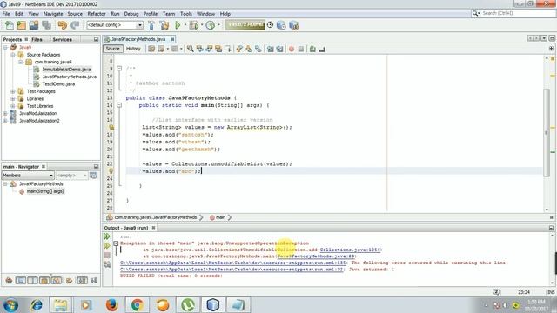
Task: Open the Navigate menu
Action: 53,14
